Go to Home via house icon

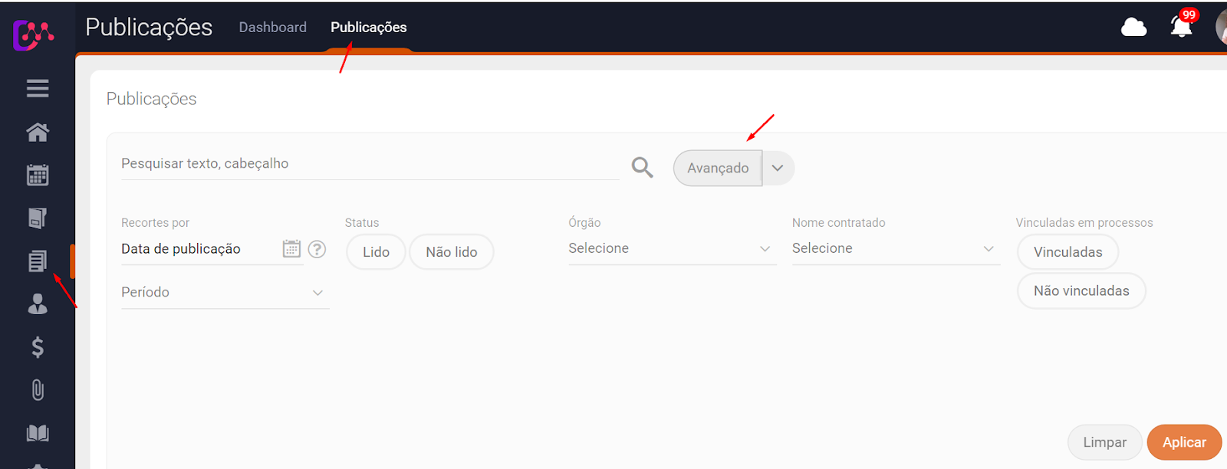38,132
